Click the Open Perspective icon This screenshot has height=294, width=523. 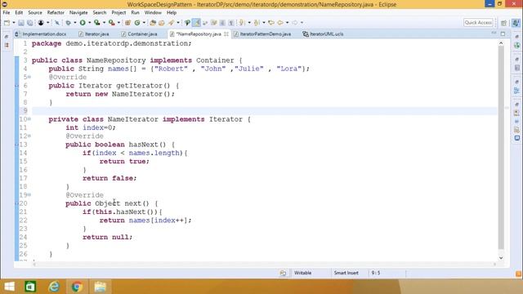coord(504,23)
